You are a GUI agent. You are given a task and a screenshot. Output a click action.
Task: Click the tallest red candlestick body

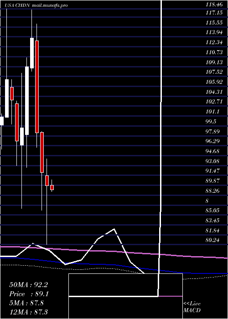(x=37, y=87)
